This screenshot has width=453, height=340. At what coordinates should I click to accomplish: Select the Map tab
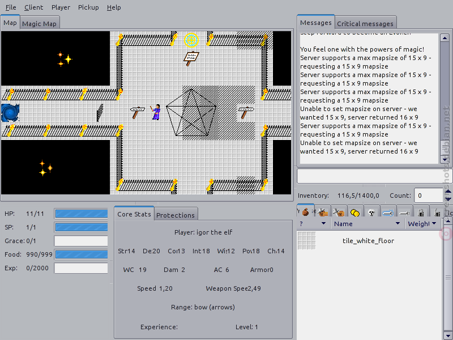10,23
